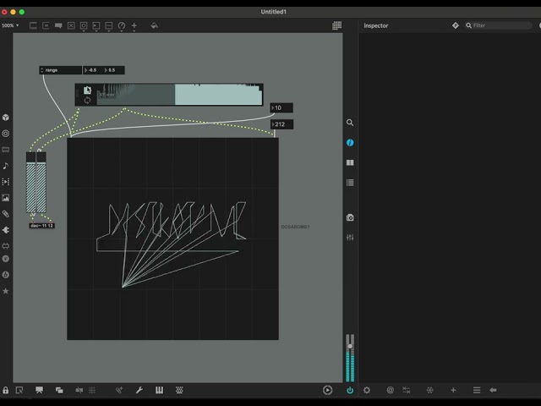This screenshot has width=541, height=406.
Task: Adjust the right gain slider above dac~
Action: (41, 183)
